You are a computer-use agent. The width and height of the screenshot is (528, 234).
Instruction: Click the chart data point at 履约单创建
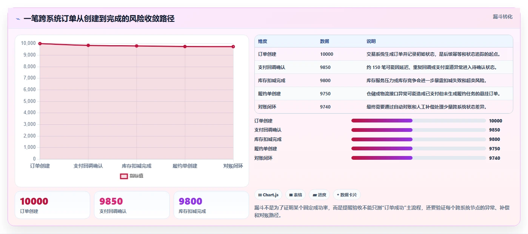point(185,46)
